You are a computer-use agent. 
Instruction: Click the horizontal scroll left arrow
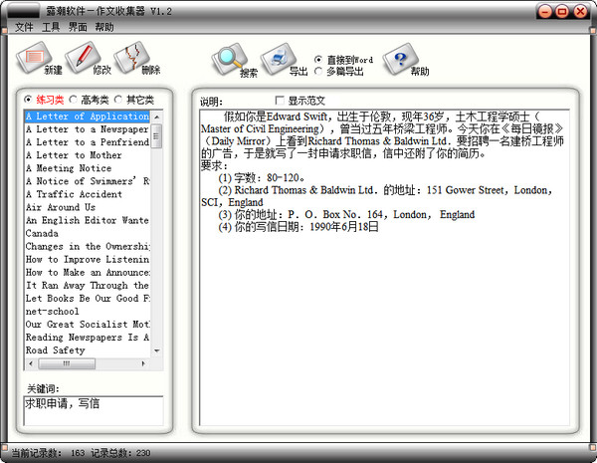coord(31,363)
